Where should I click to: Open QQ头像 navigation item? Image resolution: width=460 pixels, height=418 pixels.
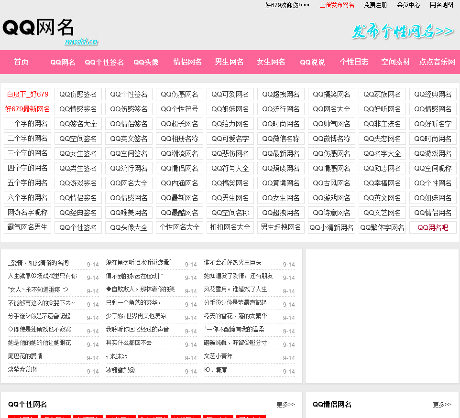pyautogui.click(x=146, y=62)
